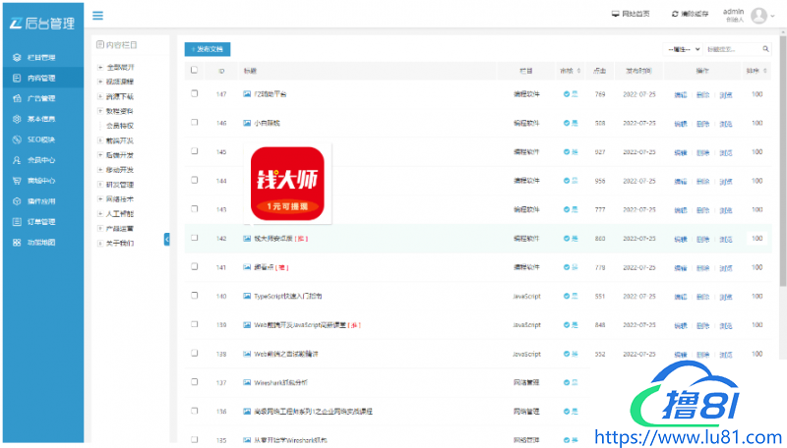Open the attribute filter dropdown

pos(684,48)
